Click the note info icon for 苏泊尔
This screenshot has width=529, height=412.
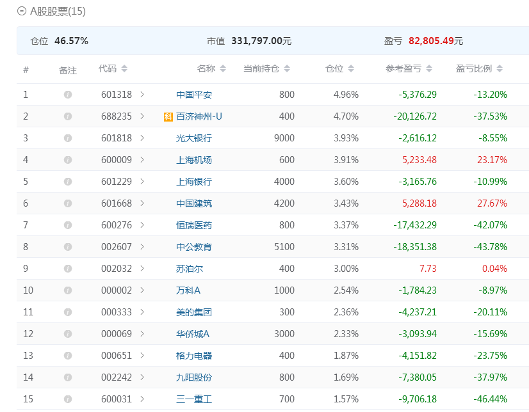click(68, 269)
